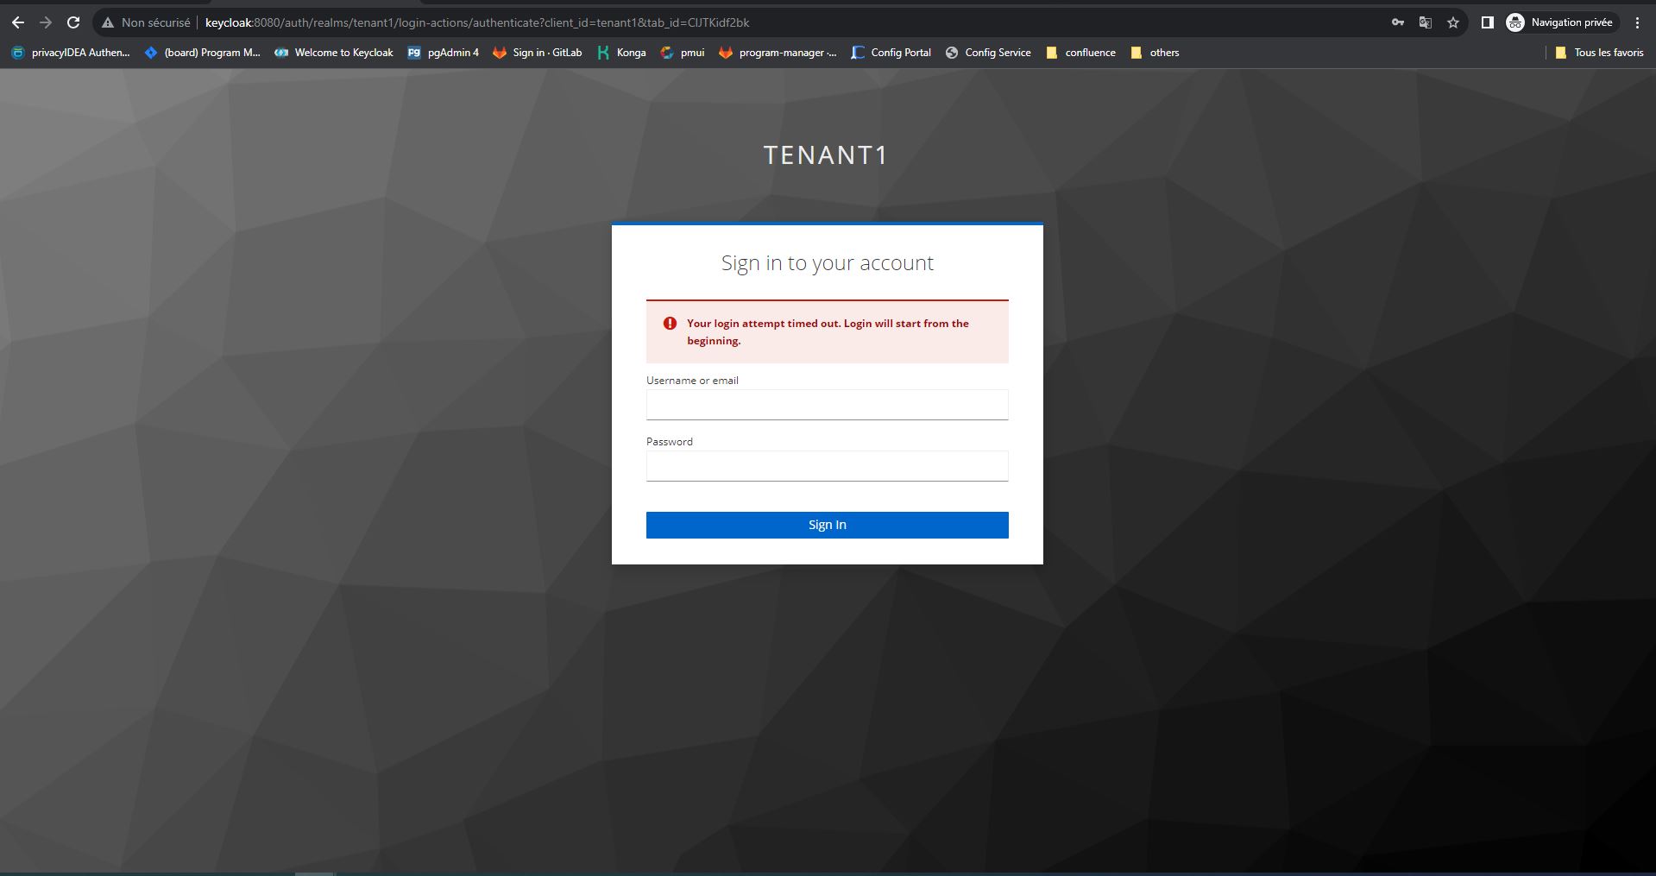Click the blue Sign In button

pyautogui.click(x=827, y=525)
